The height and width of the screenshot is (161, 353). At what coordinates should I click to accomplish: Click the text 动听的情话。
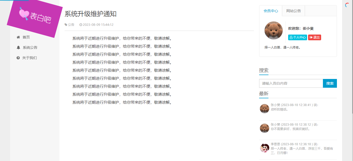point(280,109)
